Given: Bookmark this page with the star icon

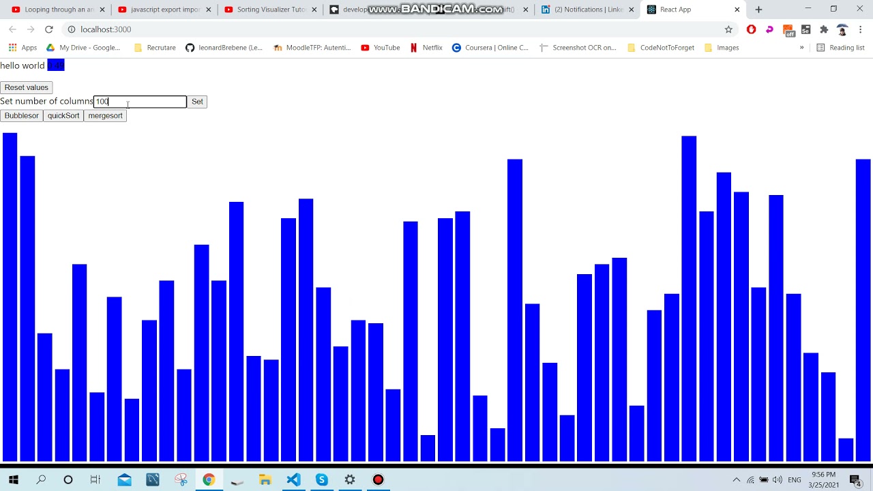Looking at the screenshot, I should pos(728,29).
